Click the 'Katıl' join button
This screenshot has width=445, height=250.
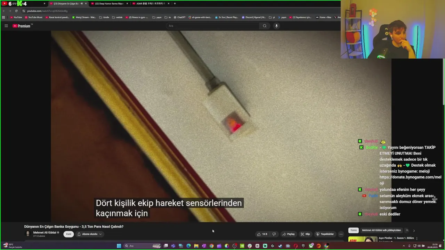pyautogui.click(x=69, y=234)
